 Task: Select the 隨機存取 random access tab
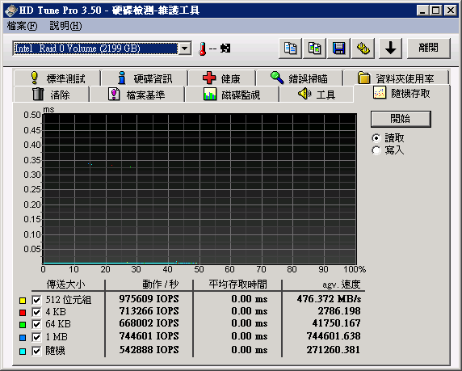click(402, 93)
